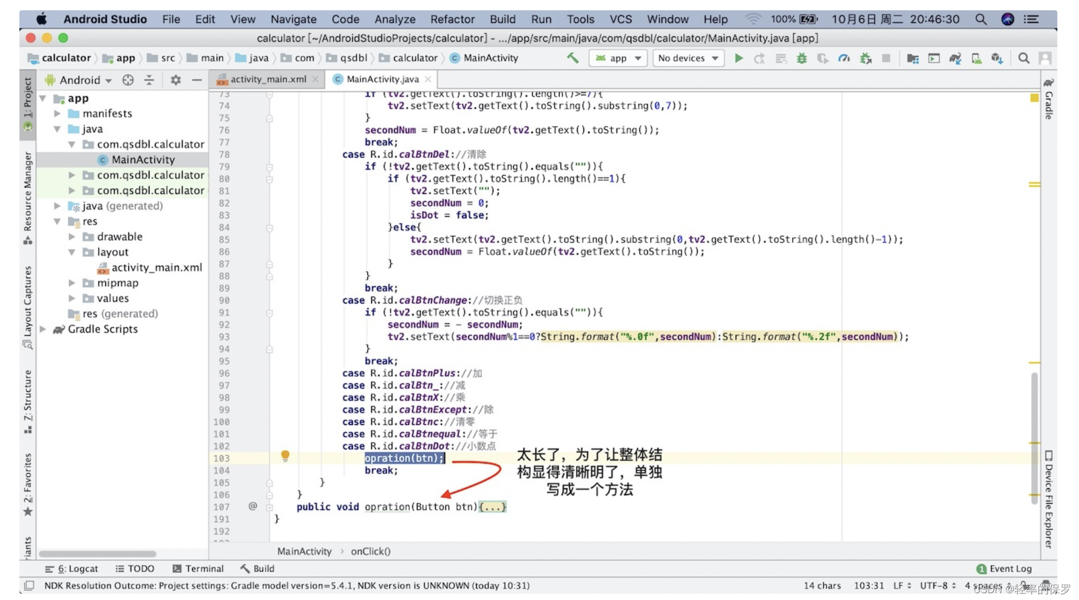Viewport: 1079px width, 600px height.
Task: Open the VCS menu
Action: tap(620, 19)
